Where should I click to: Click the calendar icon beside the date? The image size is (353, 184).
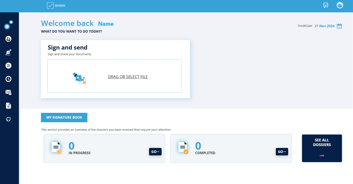[339, 26]
